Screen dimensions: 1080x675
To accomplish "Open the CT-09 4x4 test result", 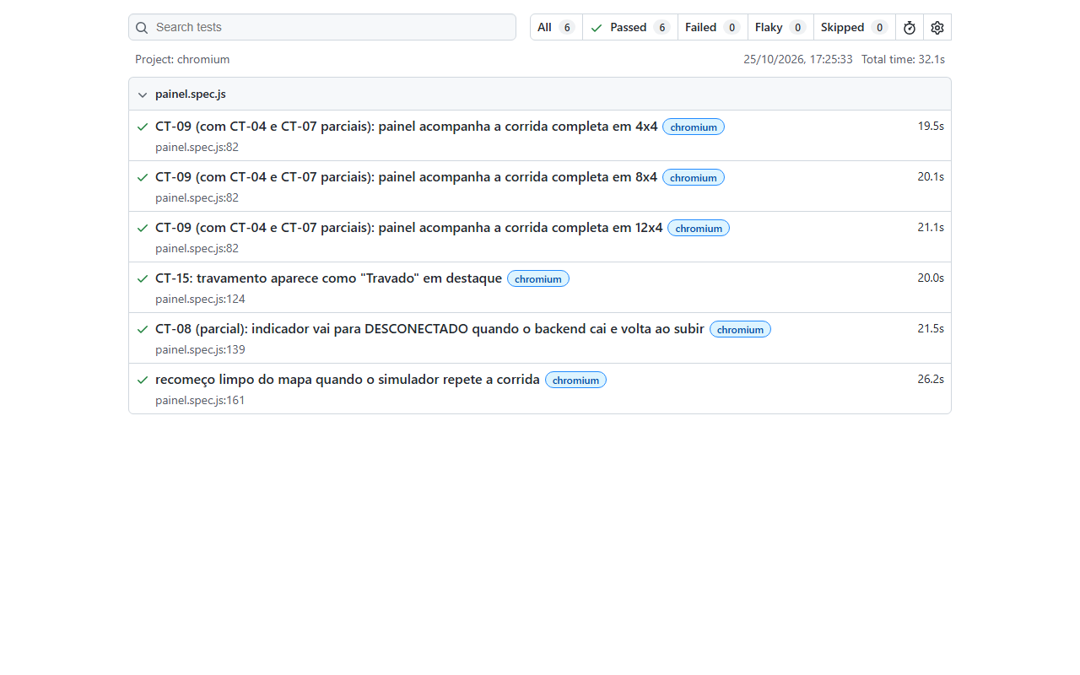I will pos(406,127).
